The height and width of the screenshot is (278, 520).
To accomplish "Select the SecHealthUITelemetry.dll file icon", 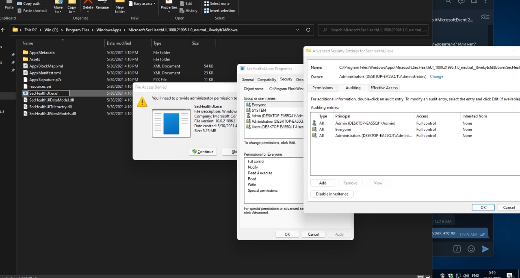I will (26, 107).
